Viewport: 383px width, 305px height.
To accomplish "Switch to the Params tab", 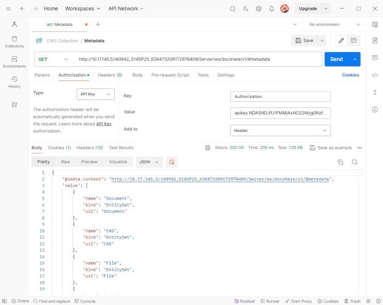I will [x=42, y=75].
